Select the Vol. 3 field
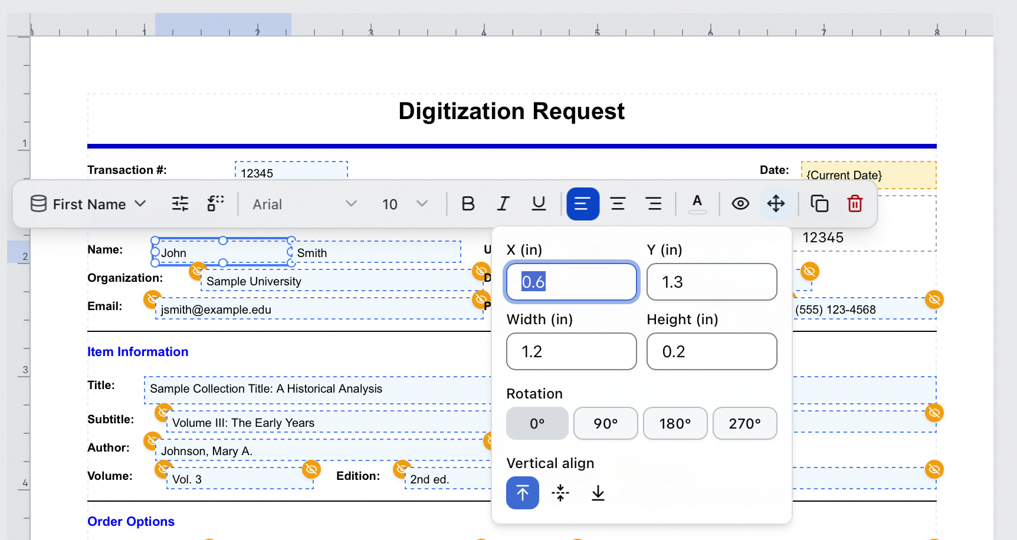Image resolution: width=1017 pixels, height=540 pixels. pos(240,479)
